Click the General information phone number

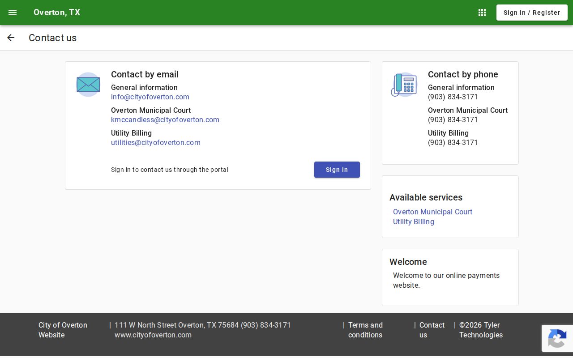pos(453,97)
